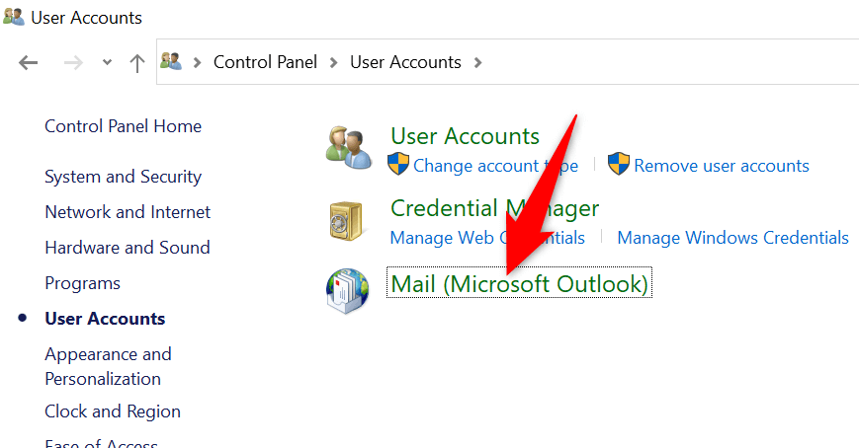The image size is (859, 448).
Task: Expand the chevron after Control Panel breadcrumb
Action: (x=334, y=62)
